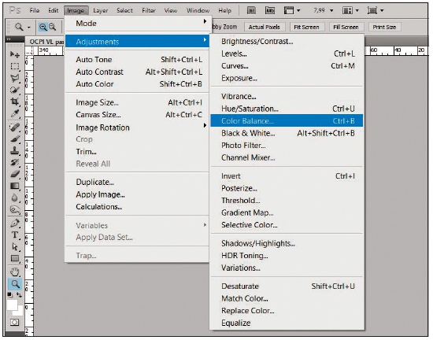Select the Hand tool

click(x=15, y=272)
